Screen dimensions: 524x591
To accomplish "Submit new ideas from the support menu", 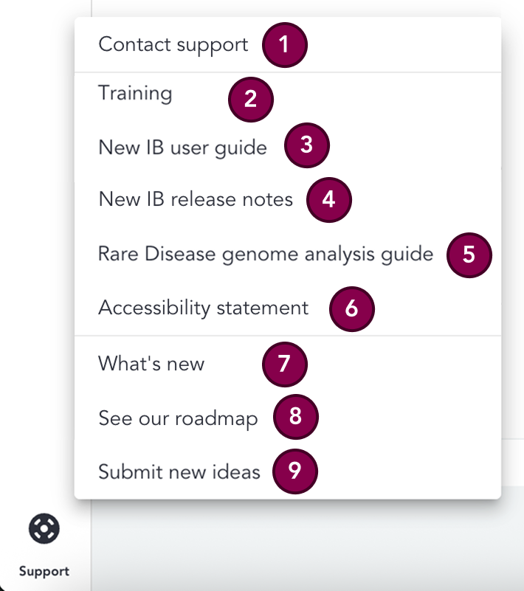I will [179, 471].
